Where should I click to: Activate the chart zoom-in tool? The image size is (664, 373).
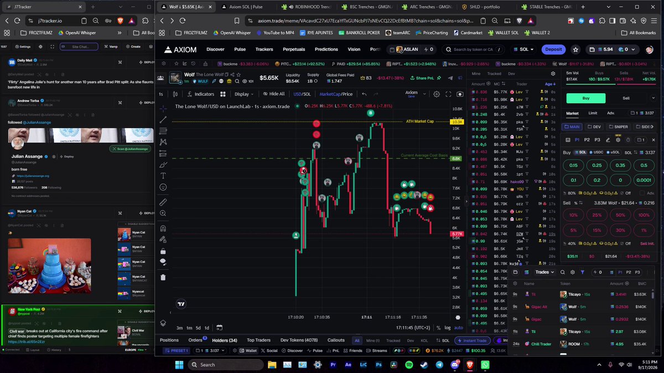[163, 213]
